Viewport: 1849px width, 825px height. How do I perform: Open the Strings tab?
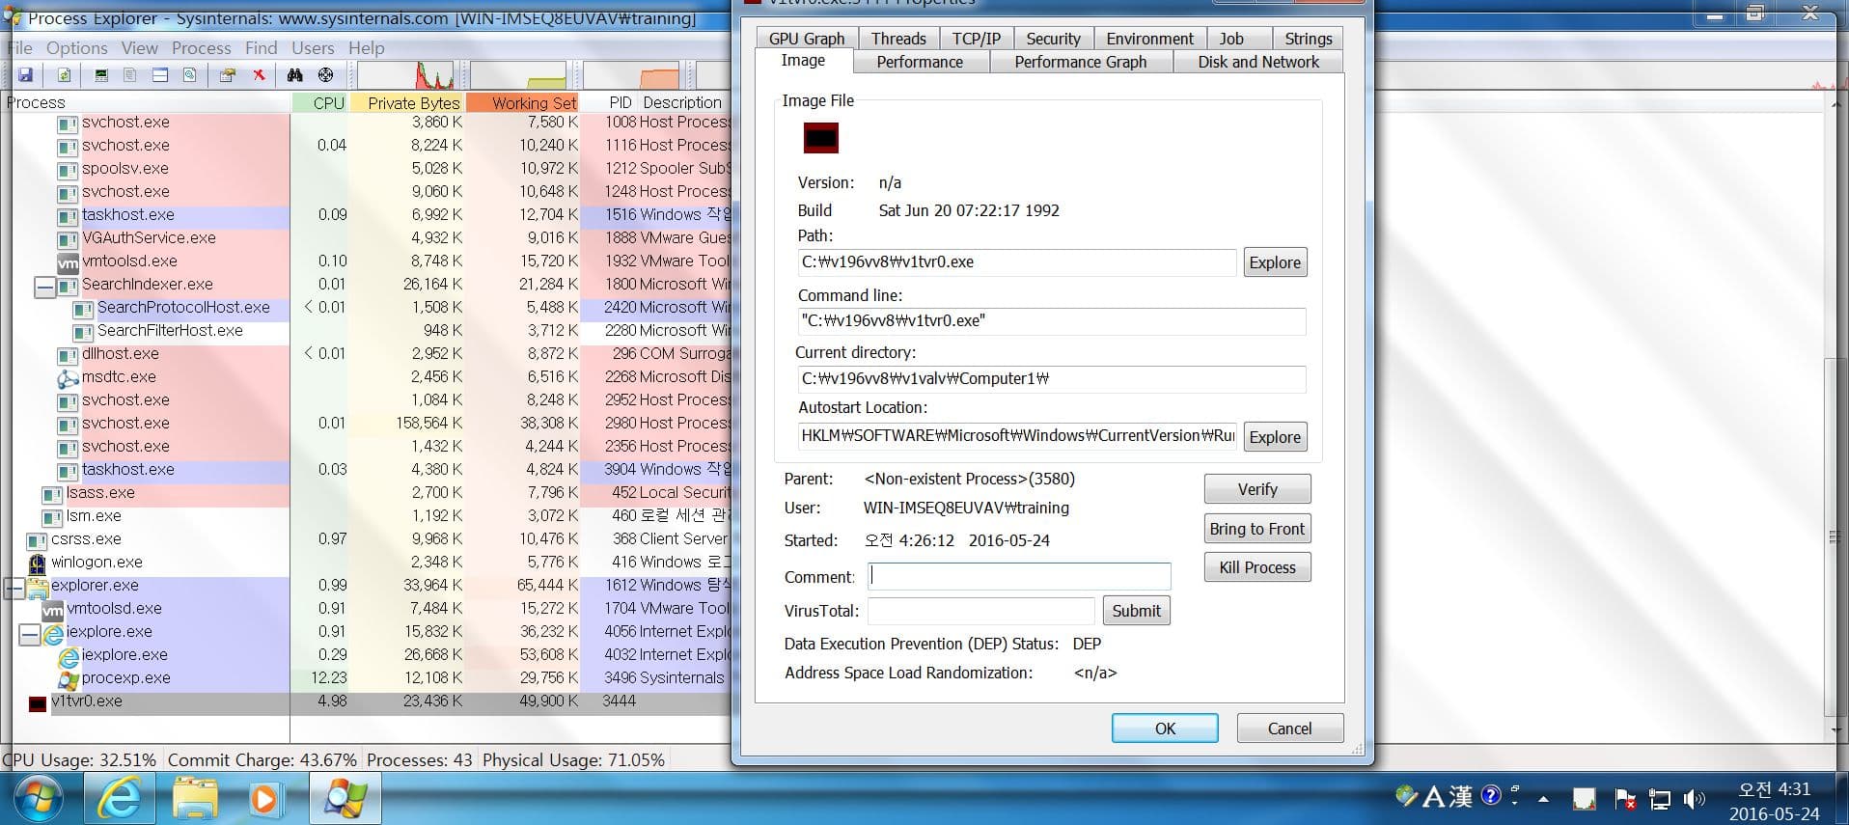point(1308,39)
